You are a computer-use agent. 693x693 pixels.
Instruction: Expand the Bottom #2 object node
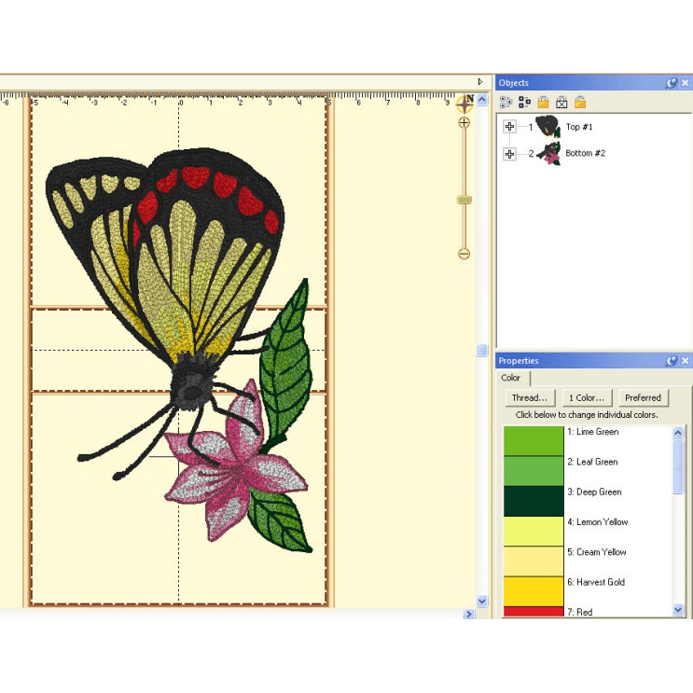[x=509, y=153]
